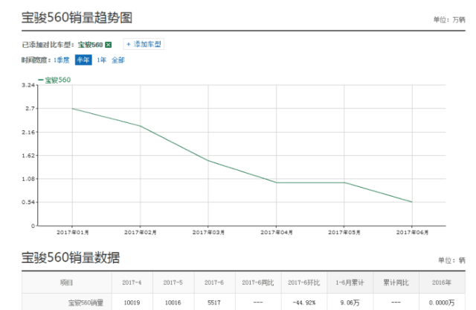This screenshot has height=310, width=476.
Task: Click the 宝骏560销量趋势图 heading
Action: click(x=77, y=18)
